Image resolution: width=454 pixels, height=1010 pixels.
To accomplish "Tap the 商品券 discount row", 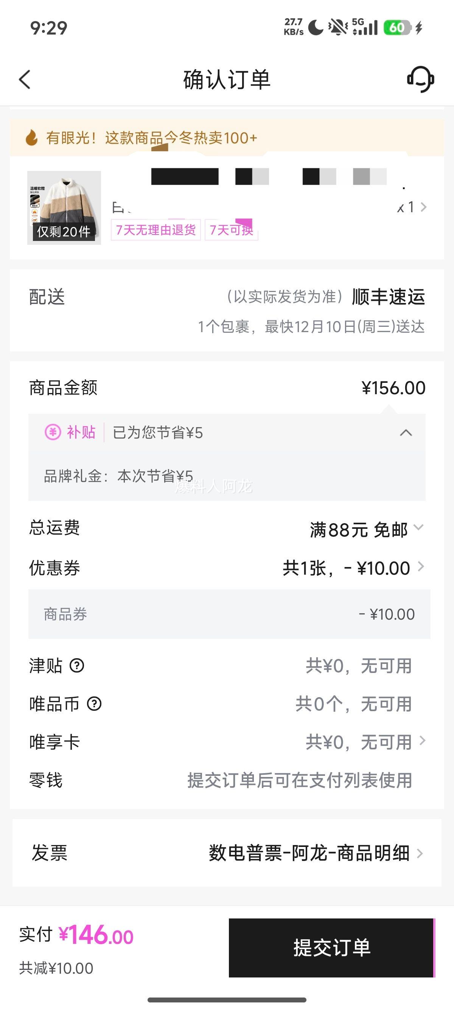I will tap(229, 614).
